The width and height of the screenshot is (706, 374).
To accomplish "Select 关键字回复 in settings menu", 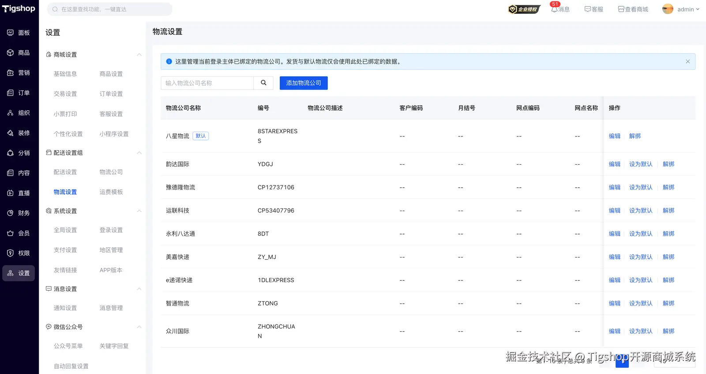I will pos(114,346).
